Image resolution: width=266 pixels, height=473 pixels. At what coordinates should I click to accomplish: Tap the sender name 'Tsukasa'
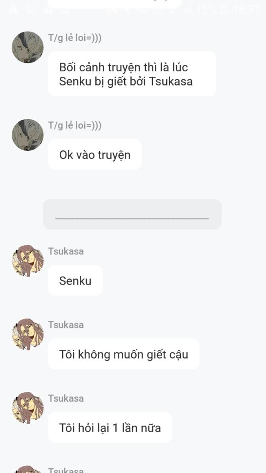pos(66,251)
